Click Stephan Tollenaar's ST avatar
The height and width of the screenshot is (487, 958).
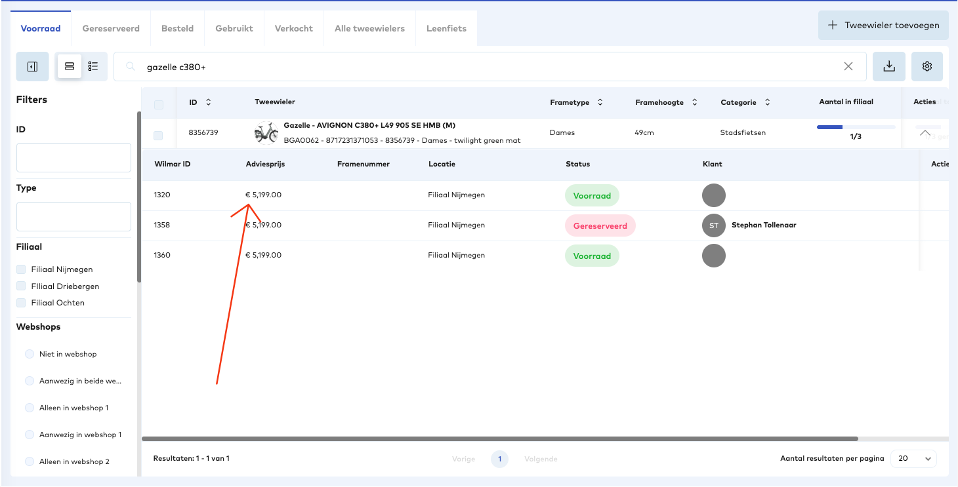pos(714,225)
